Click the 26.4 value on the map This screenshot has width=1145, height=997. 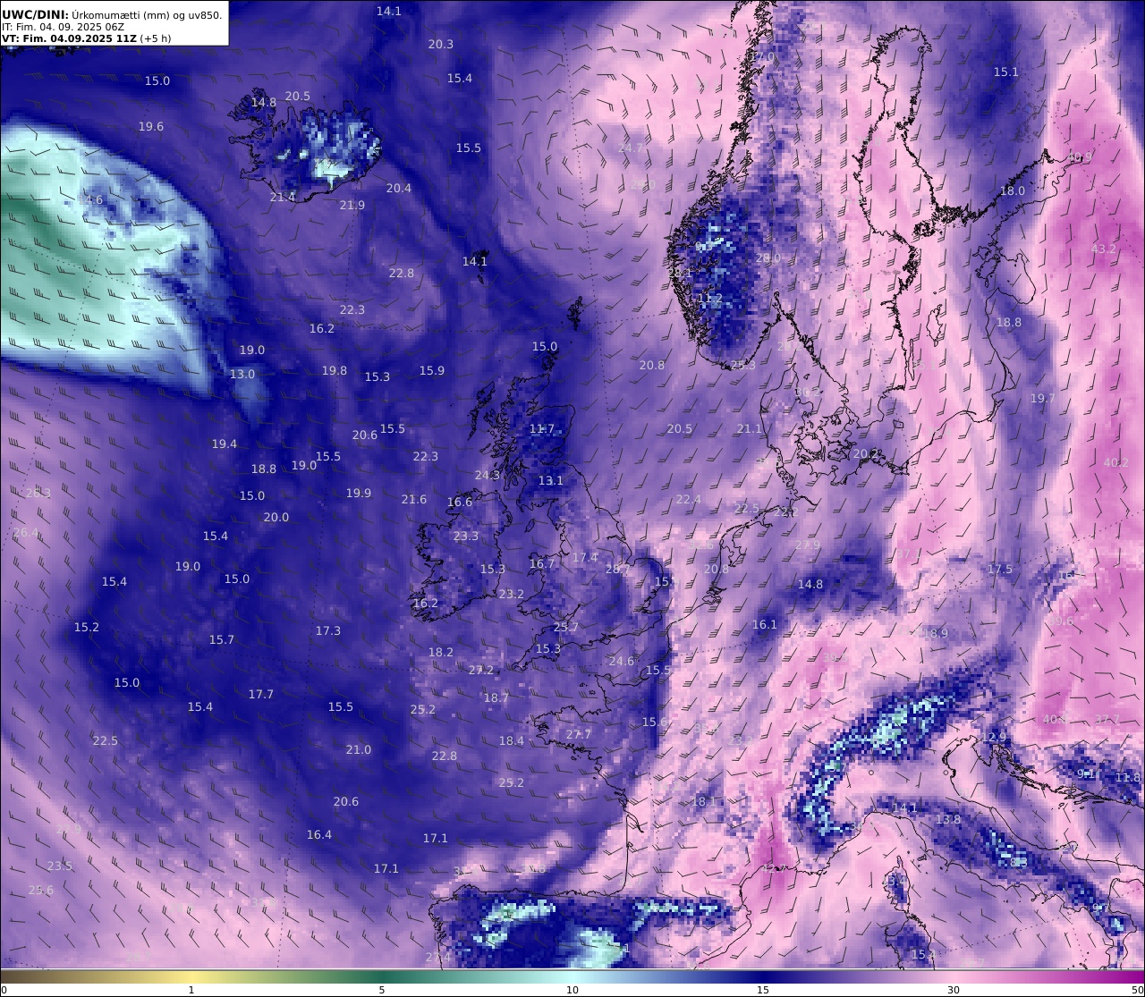(x=26, y=532)
